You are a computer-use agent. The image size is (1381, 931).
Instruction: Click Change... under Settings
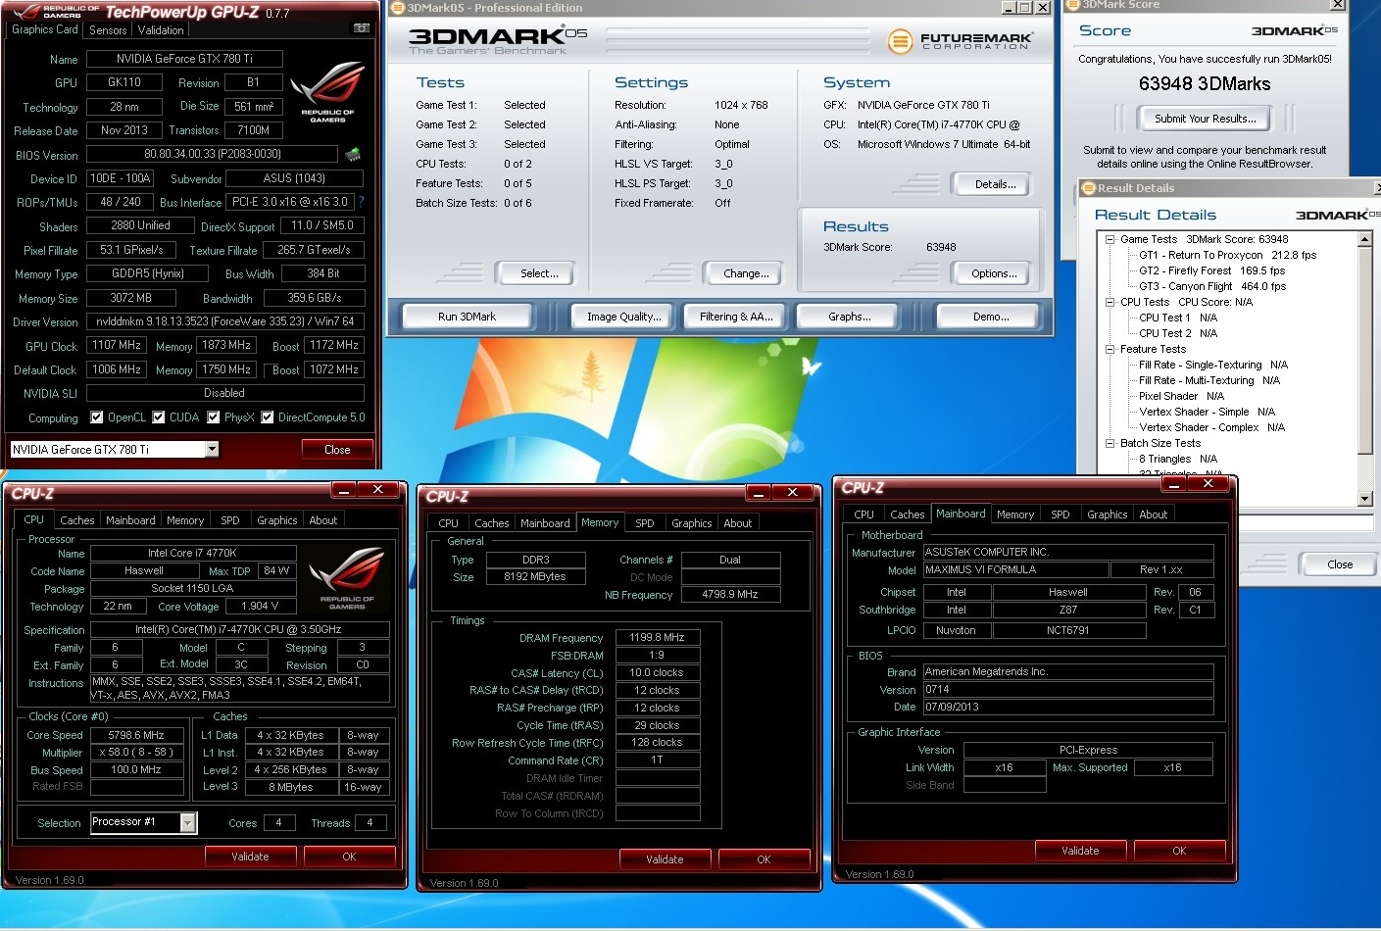[x=746, y=273]
